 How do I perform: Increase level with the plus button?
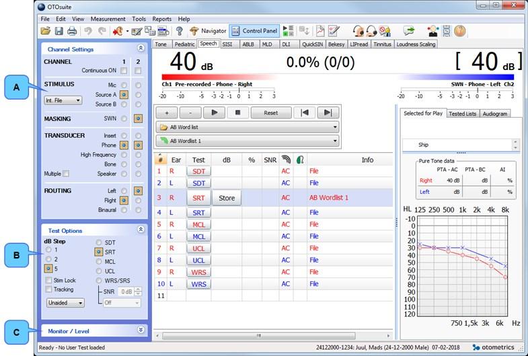[x=167, y=113]
